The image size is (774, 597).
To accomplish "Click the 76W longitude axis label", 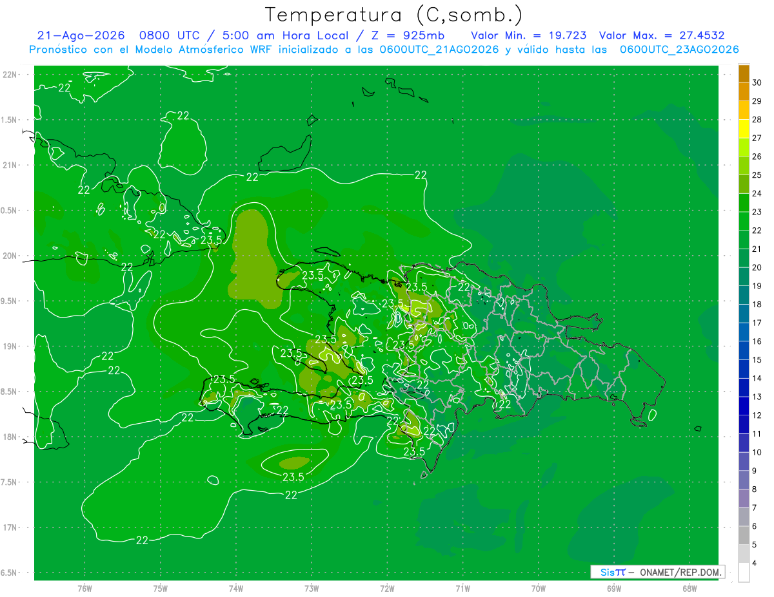I will pos(84,589).
